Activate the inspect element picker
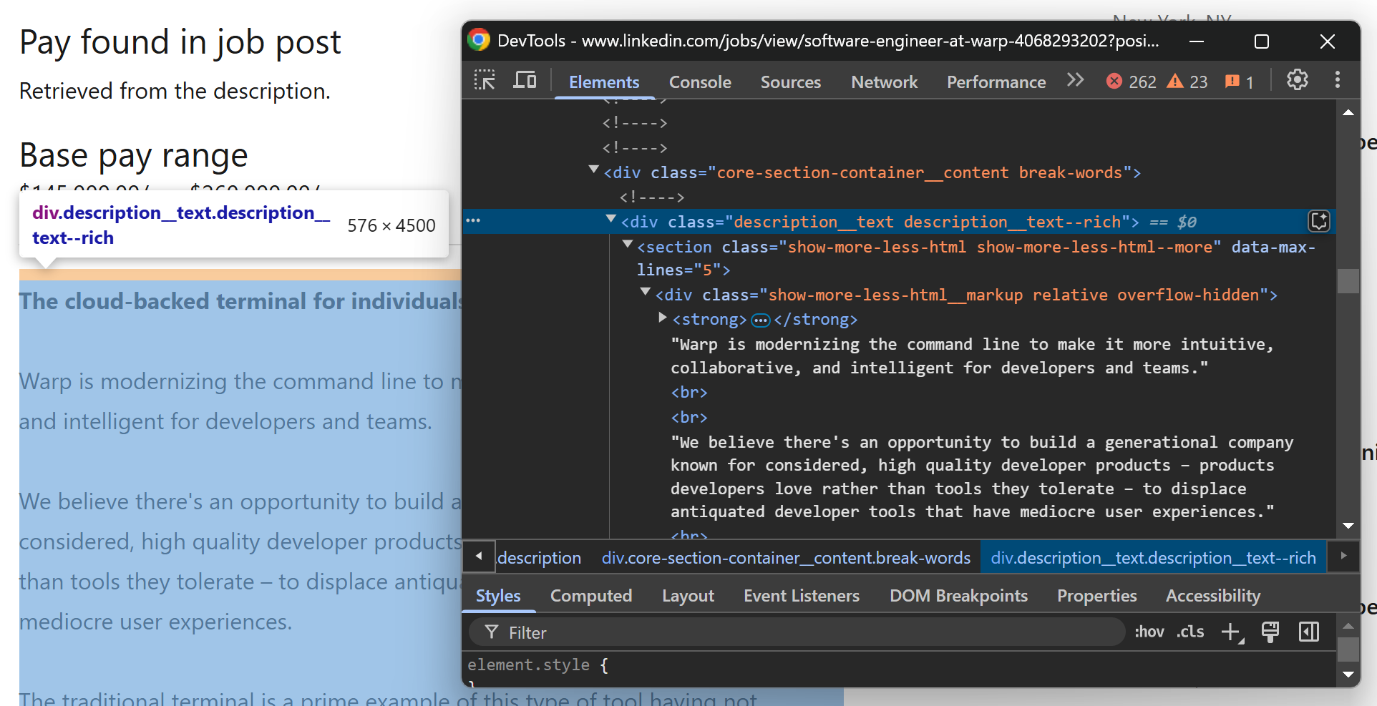The height and width of the screenshot is (706, 1377). [x=484, y=81]
